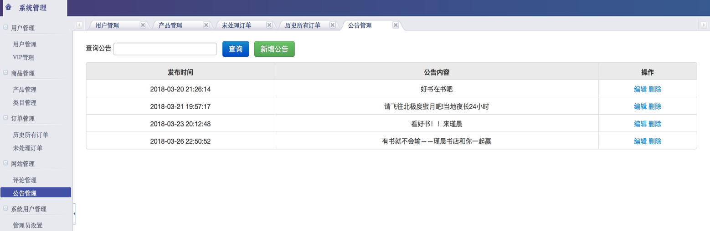Image resolution: width=710 pixels, height=231 pixels.
Task: Click the 好书在书吧 content cell
Action: tap(437, 89)
